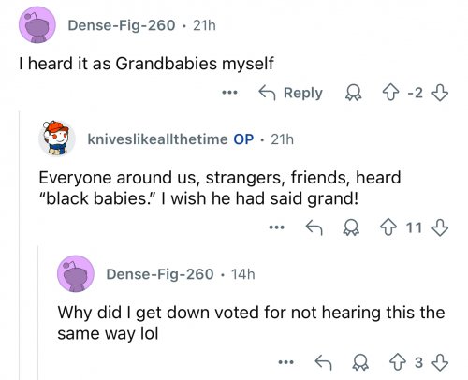468x380 pixels.
Task: Open three-dot menu on Grandbabies comment
Action: [x=229, y=93]
